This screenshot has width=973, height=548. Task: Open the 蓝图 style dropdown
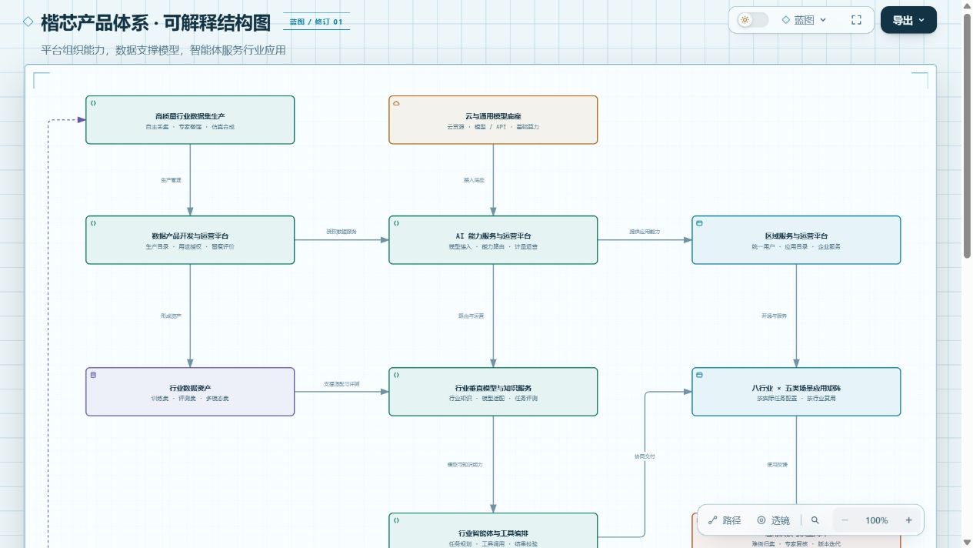[804, 20]
